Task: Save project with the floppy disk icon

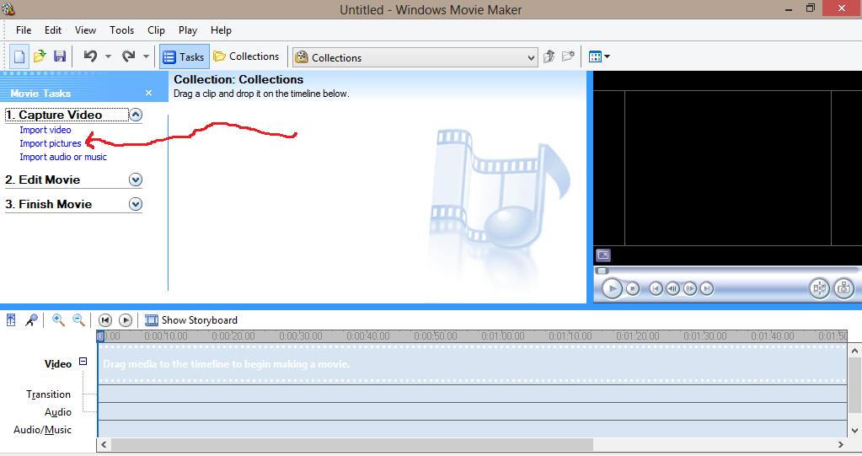Action: point(59,56)
